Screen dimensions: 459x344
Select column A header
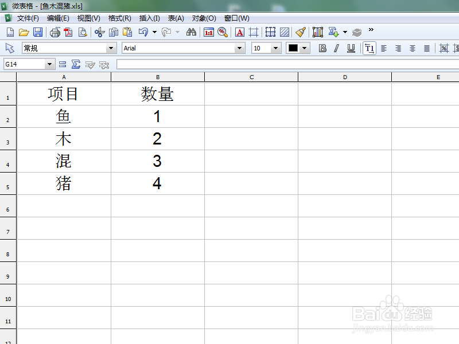click(x=64, y=77)
